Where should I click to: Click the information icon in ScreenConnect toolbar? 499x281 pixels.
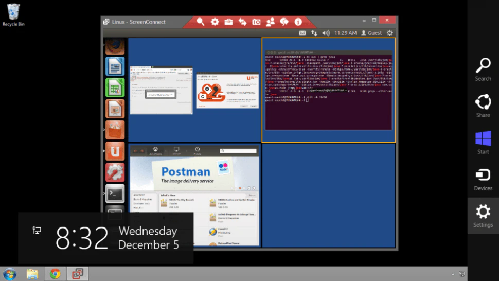click(x=298, y=22)
